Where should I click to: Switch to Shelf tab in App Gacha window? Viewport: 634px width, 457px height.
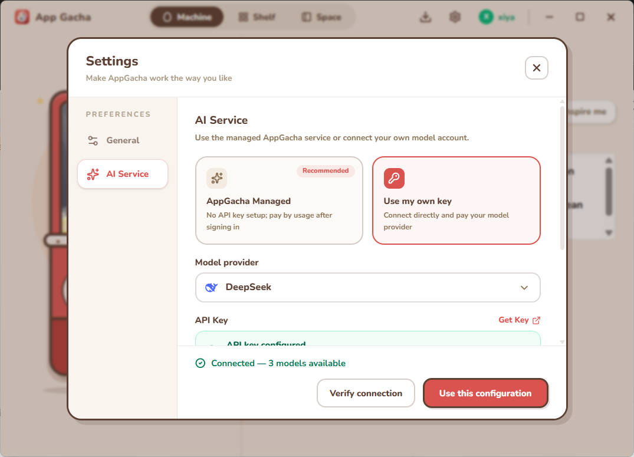257,17
